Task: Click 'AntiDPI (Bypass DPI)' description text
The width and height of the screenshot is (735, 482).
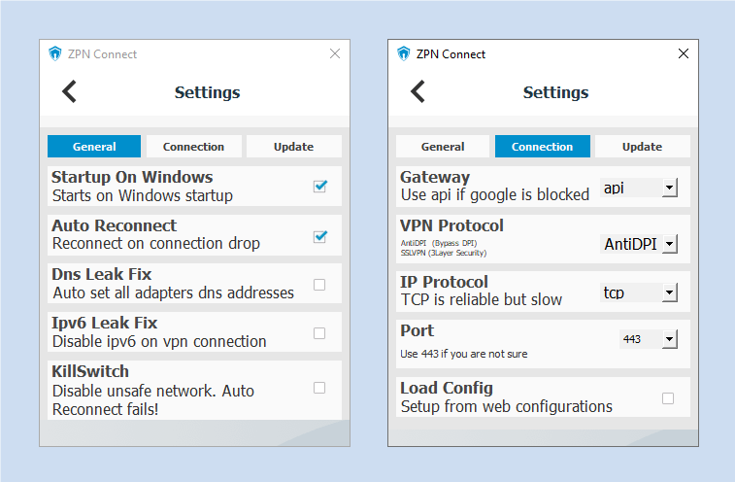Action: [439, 243]
